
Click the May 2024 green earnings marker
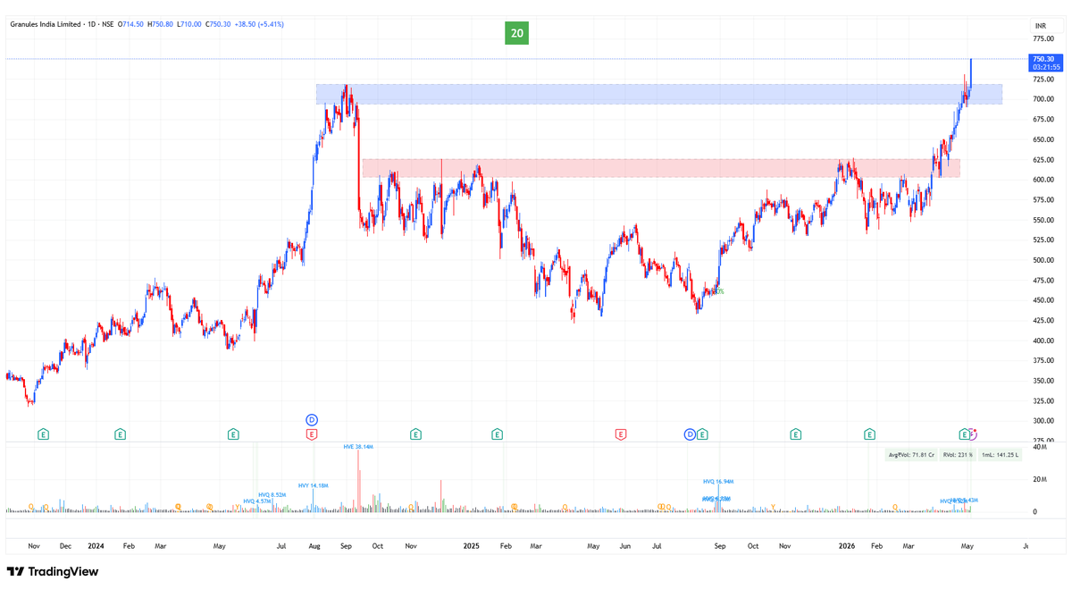click(232, 434)
